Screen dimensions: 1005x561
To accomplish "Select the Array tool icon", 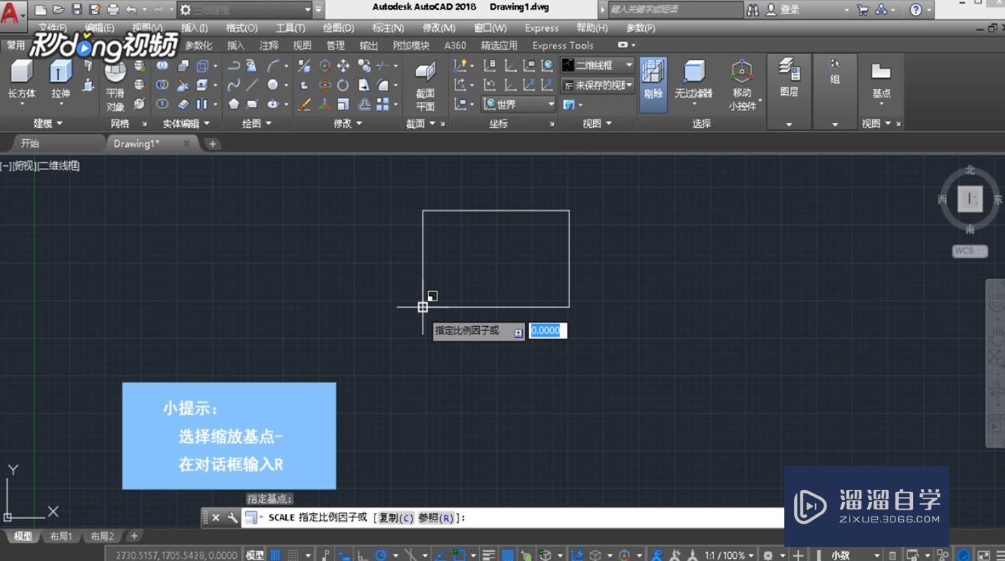I will pos(383,104).
